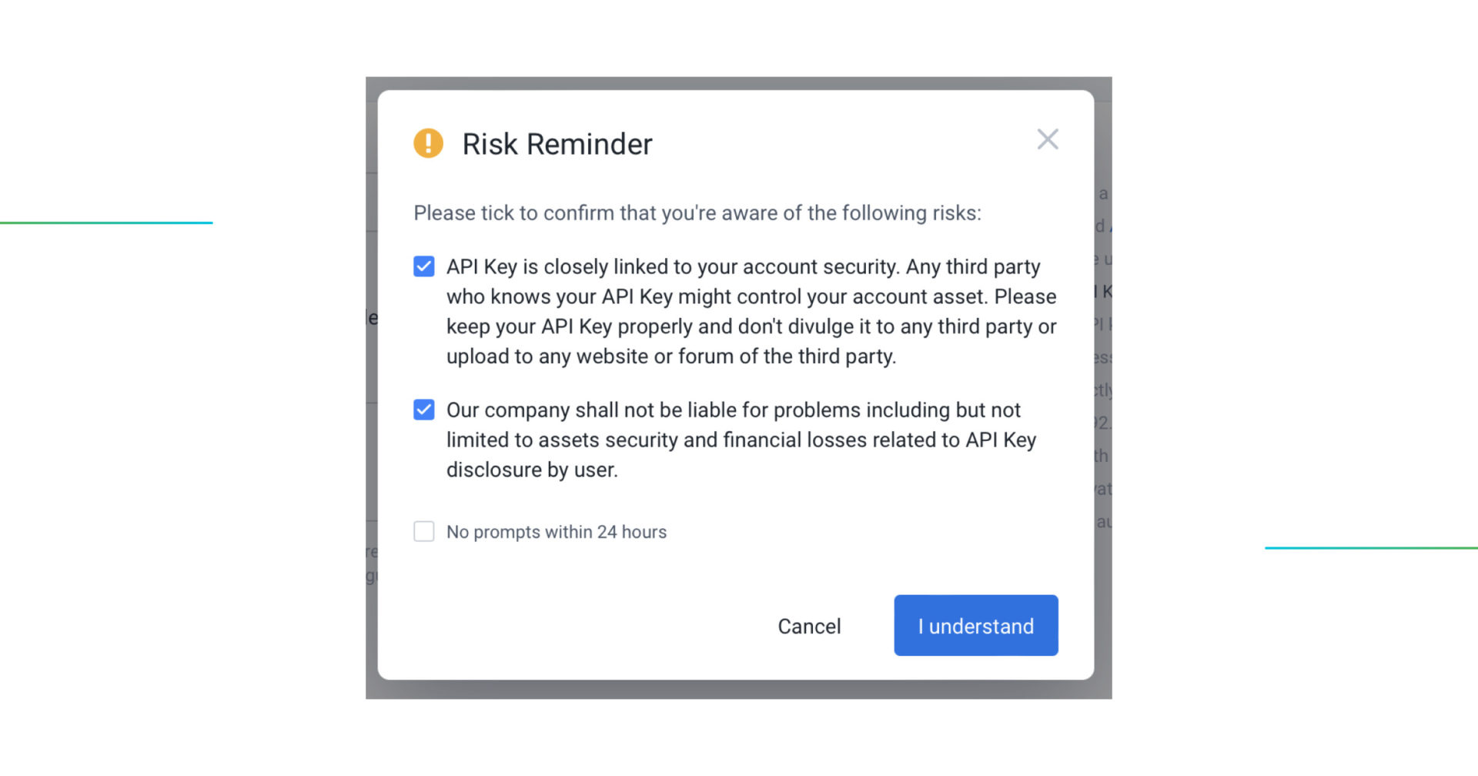Click the confirmation instructions text
The height and width of the screenshot is (776, 1478).
click(x=697, y=213)
